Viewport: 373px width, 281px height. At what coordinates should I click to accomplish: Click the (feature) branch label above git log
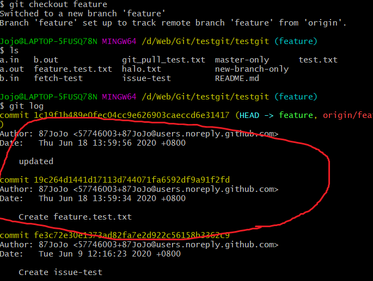coord(296,97)
